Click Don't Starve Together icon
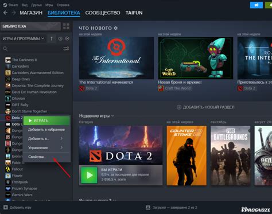Image resolution: width=272 pixels, height=214 pixels. pos(8,111)
